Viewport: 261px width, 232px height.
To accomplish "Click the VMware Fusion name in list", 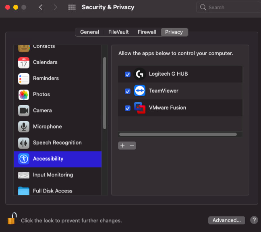I will tap(168, 108).
